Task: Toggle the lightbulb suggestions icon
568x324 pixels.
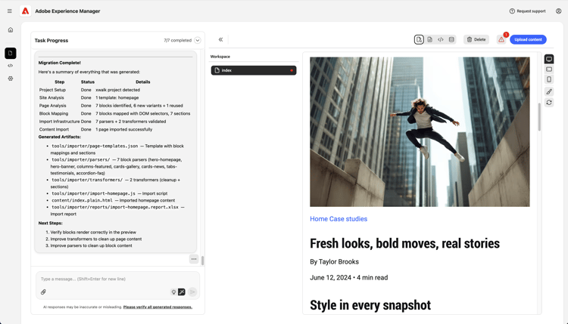Action: (173, 292)
